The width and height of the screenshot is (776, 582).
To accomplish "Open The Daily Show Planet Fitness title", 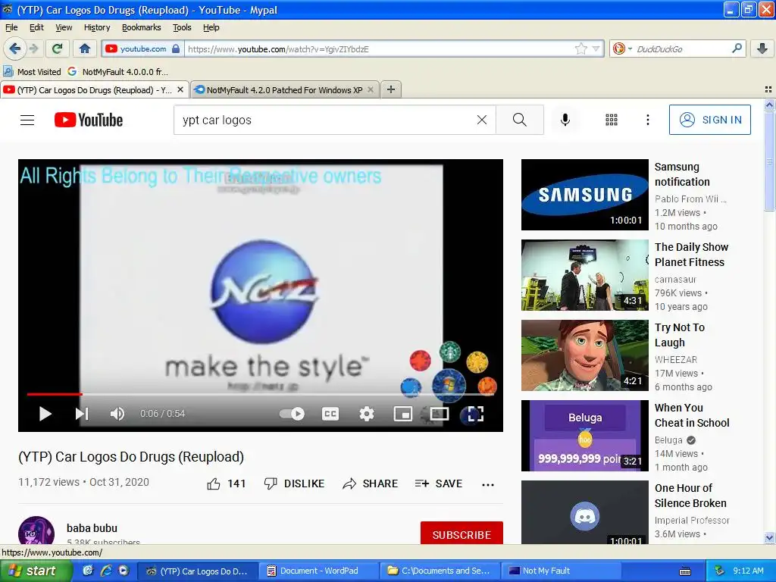I will [x=691, y=255].
